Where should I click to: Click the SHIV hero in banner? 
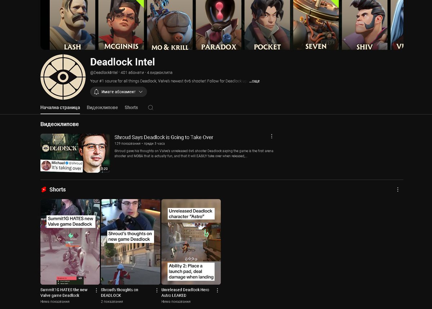364,25
